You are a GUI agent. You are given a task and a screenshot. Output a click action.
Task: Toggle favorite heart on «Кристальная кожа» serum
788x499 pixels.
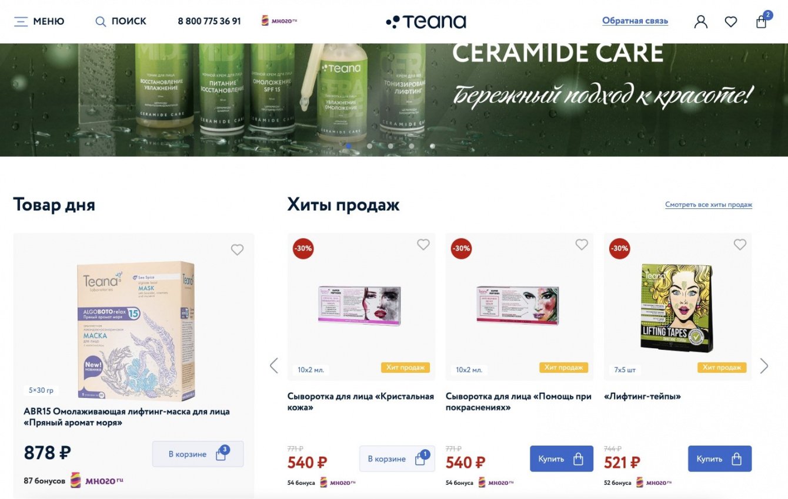423,244
